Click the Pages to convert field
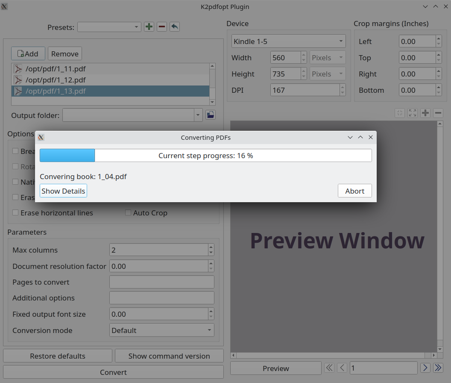The width and height of the screenshot is (451, 383). point(161,282)
